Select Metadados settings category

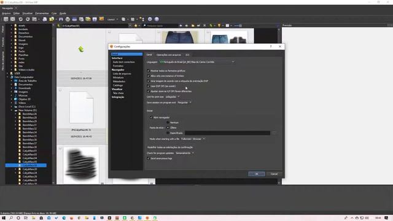[119, 82]
